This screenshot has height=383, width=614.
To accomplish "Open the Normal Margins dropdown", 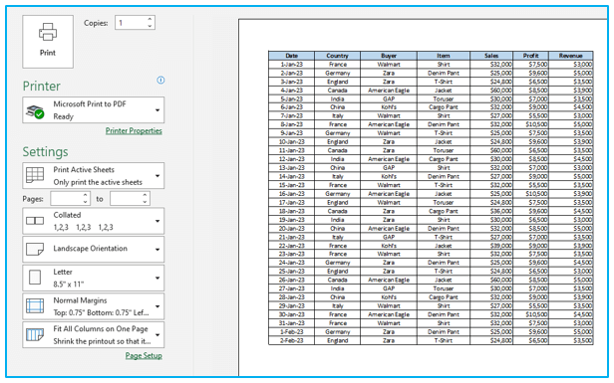I will point(94,306).
